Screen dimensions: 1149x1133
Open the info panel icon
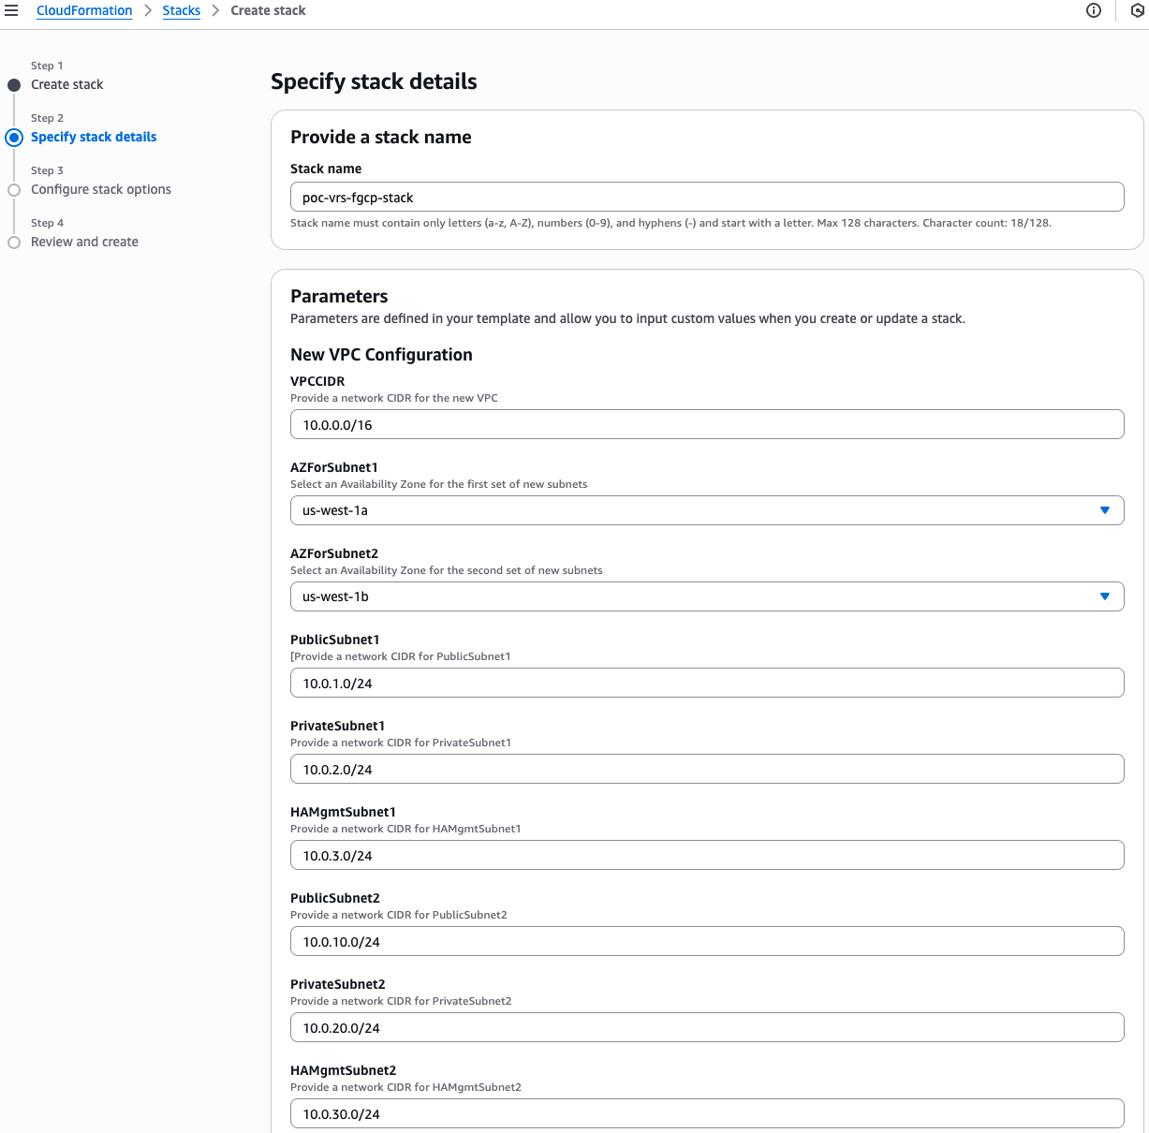pos(1094,10)
